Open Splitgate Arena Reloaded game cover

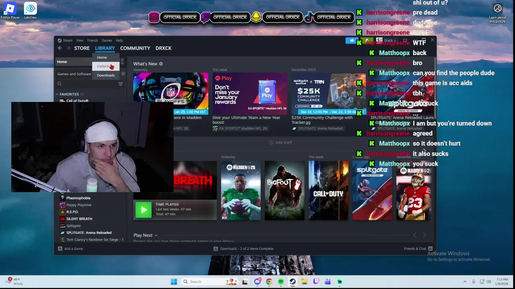[x=372, y=191]
